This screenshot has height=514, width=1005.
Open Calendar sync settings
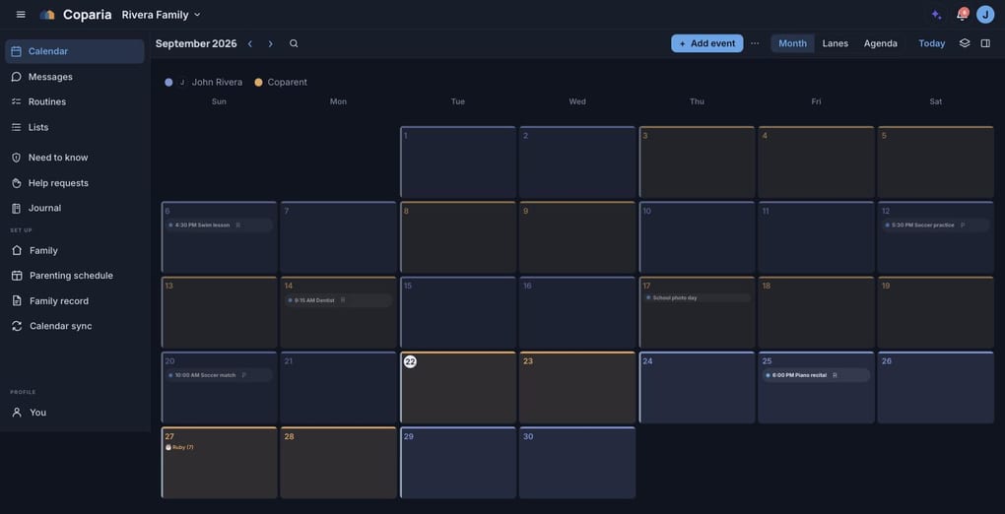point(74,326)
